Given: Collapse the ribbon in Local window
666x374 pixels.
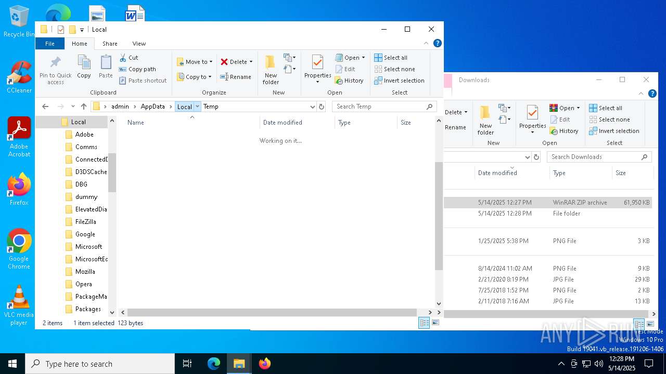Looking at the screenshot, I should click(426, 43).
